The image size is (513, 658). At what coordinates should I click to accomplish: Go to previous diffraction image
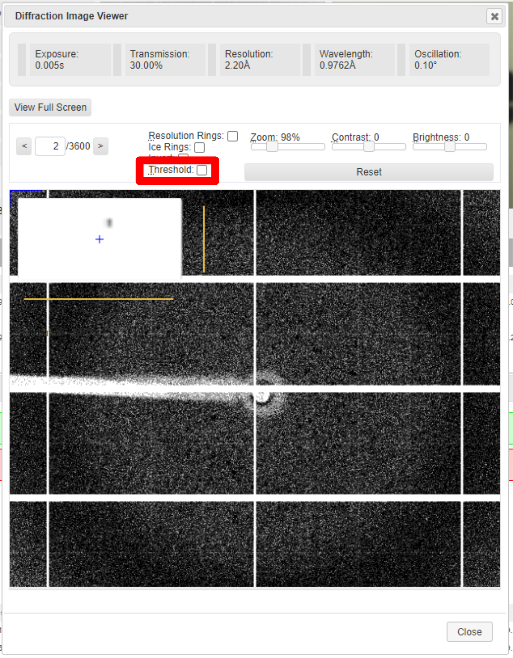click(24, 146)
